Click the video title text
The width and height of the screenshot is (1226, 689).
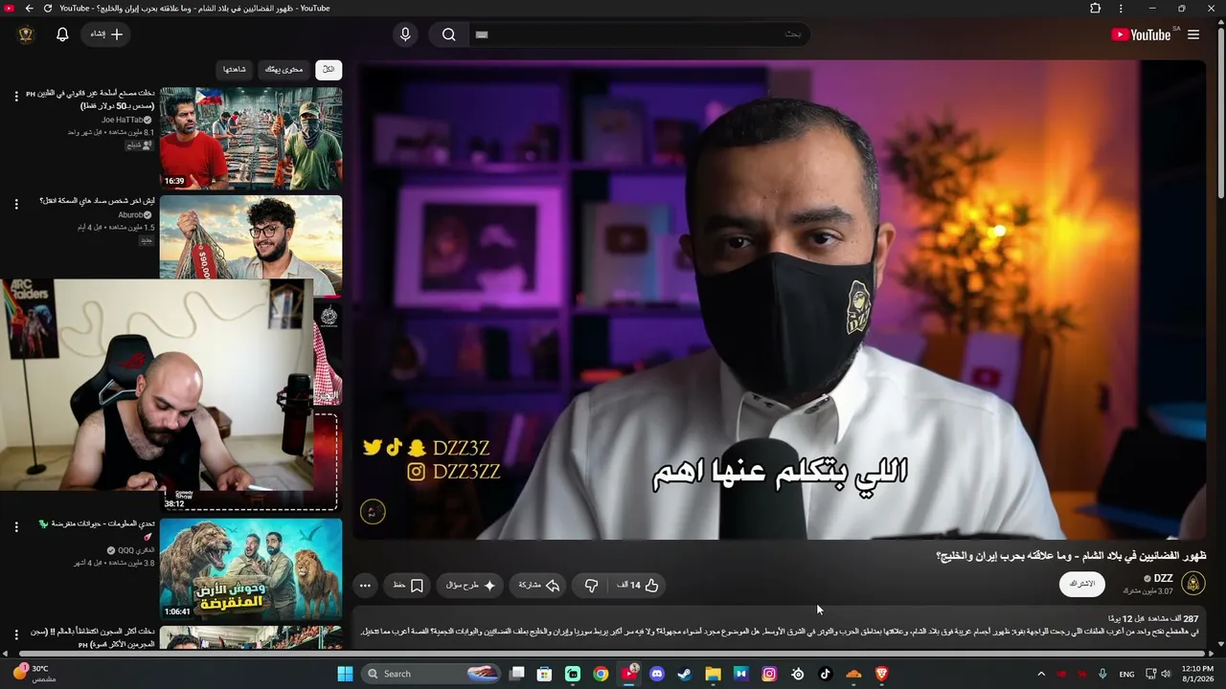click(x=1071, y=556)
